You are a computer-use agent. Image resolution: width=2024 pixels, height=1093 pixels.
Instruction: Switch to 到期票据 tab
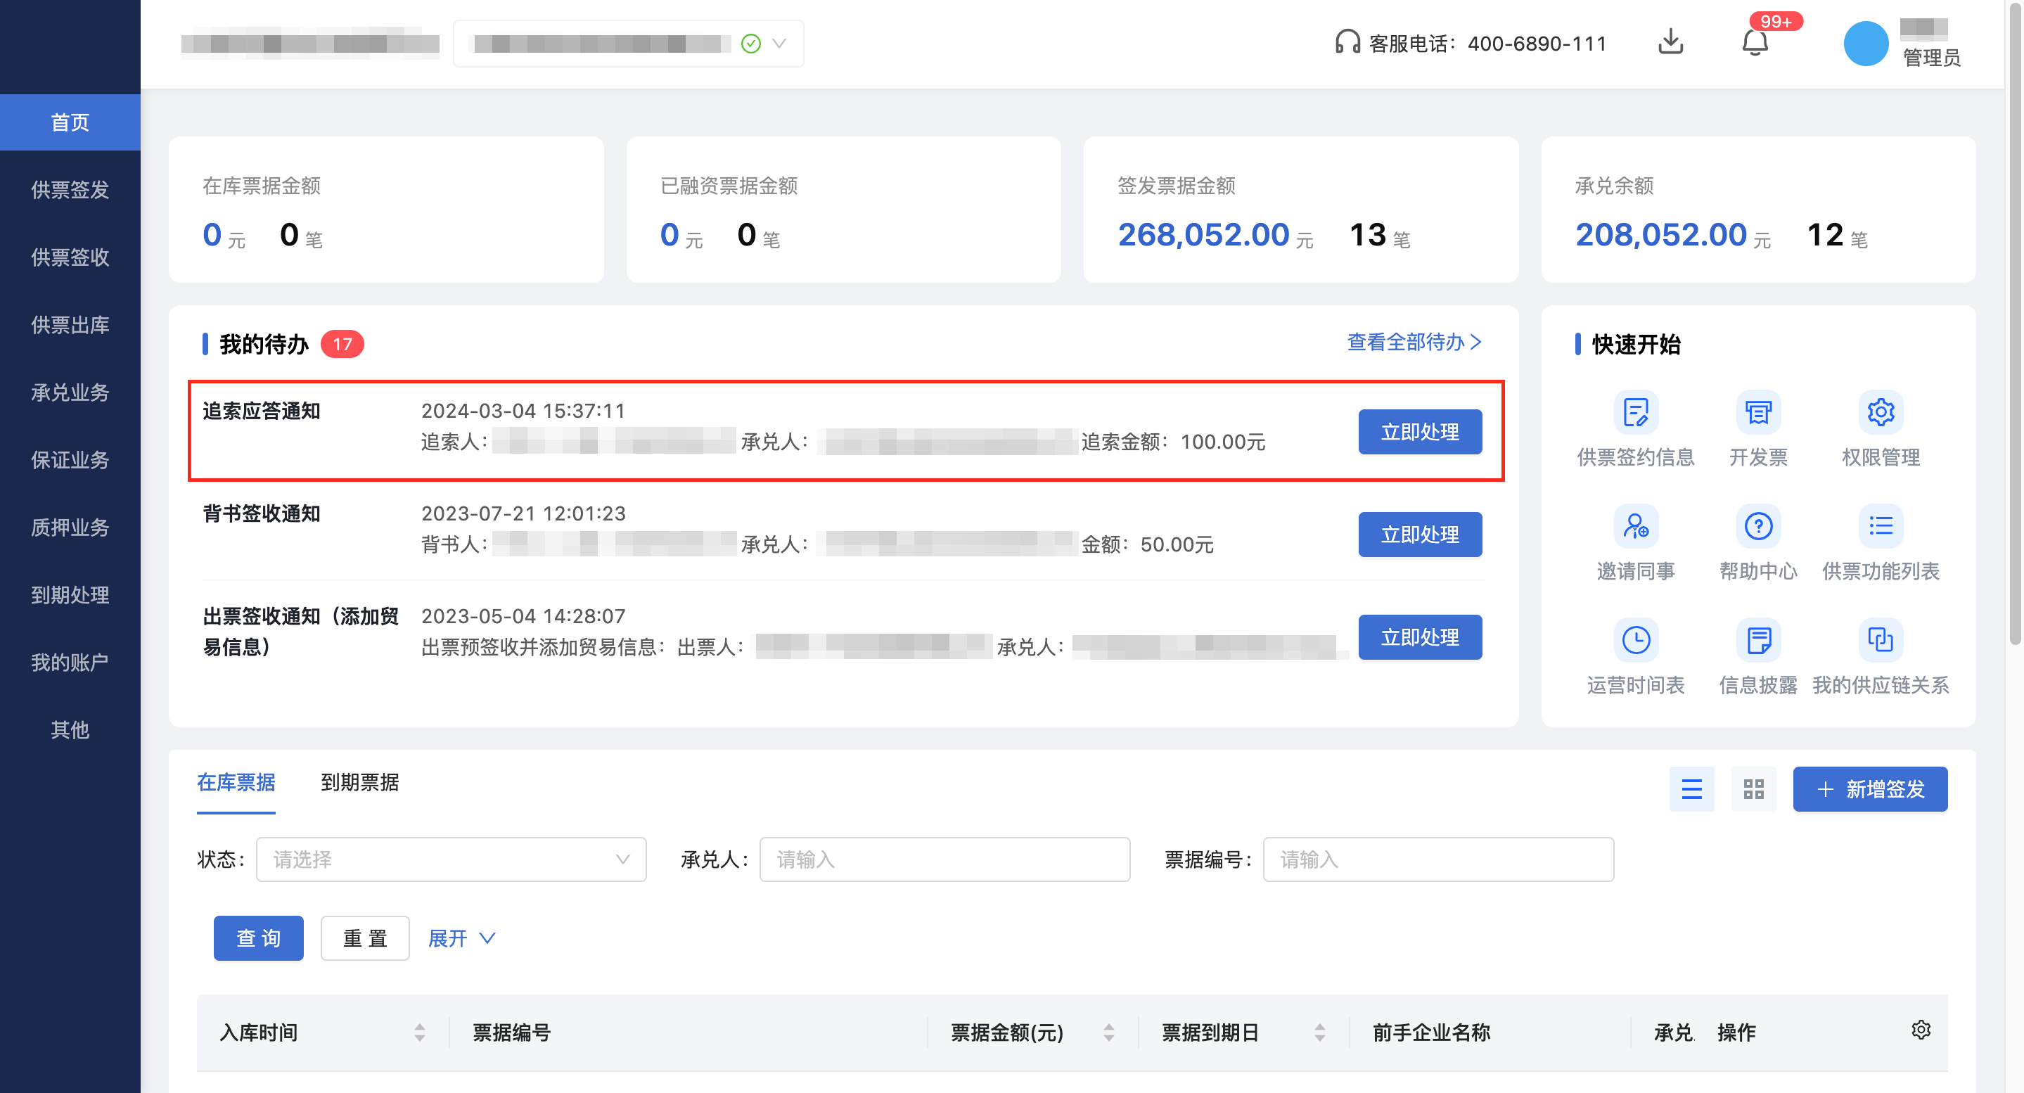[x=360, y=783]
